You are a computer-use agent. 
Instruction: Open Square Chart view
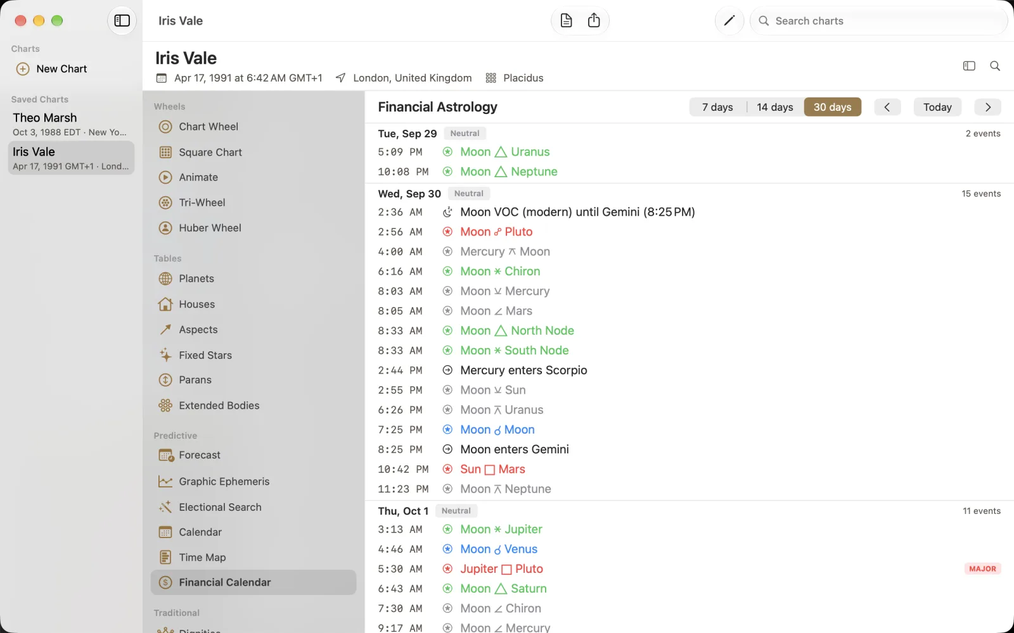253,152
